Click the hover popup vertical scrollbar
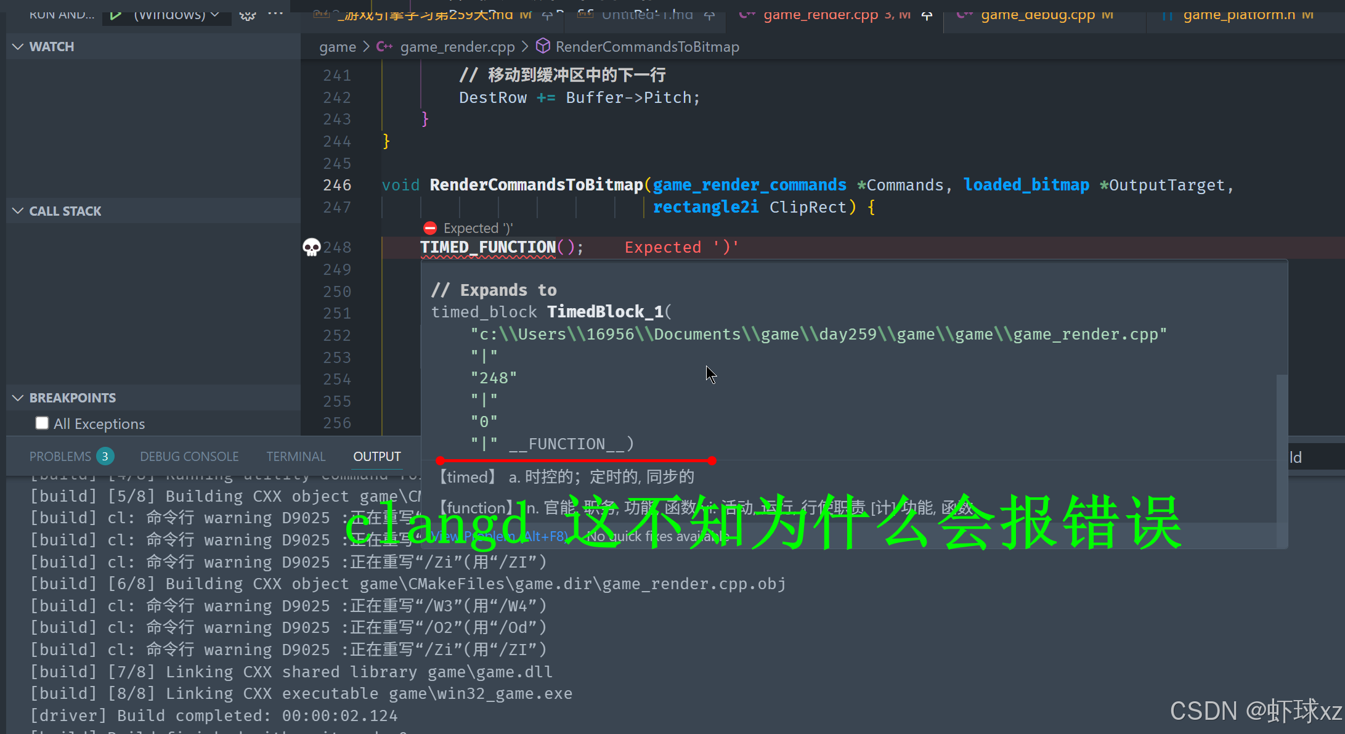The width and height of the screenshot is (1345, 734). click(1282, 444)
